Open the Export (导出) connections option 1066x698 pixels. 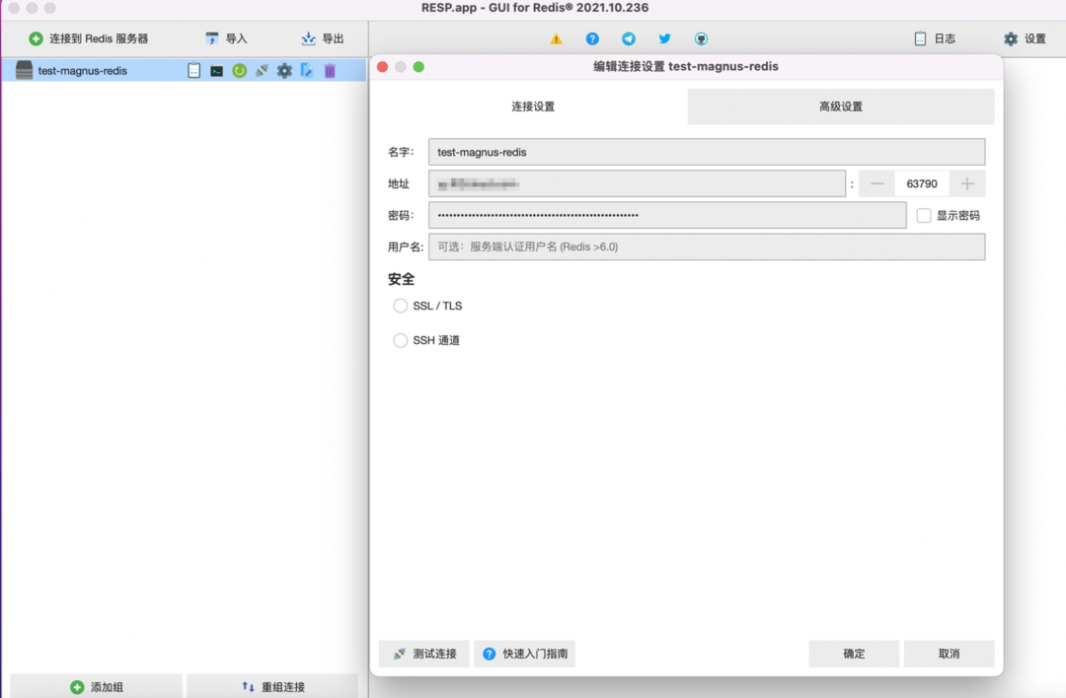[322, 38]
